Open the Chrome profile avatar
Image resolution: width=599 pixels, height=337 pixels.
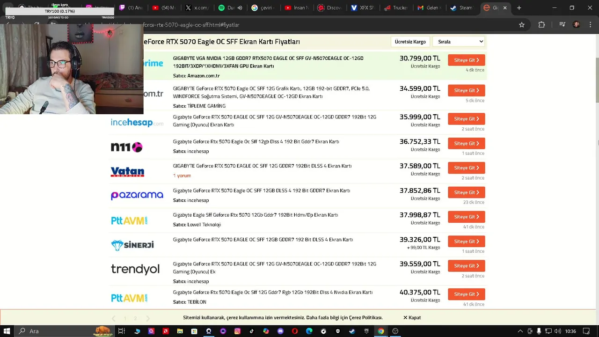577,25
